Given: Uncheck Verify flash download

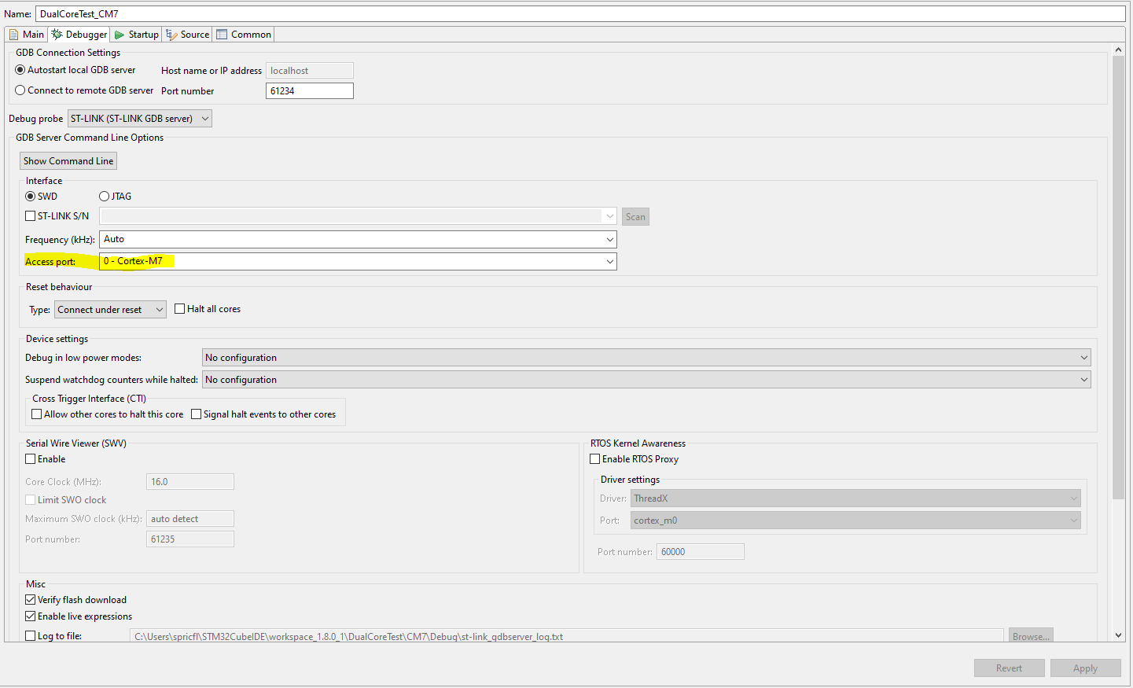Looking at the screenshot, I should click(31, 600).
